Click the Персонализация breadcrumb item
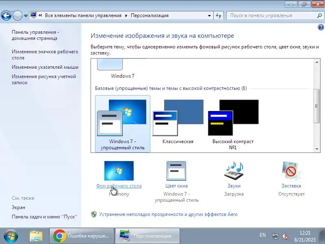 (149, 15)
